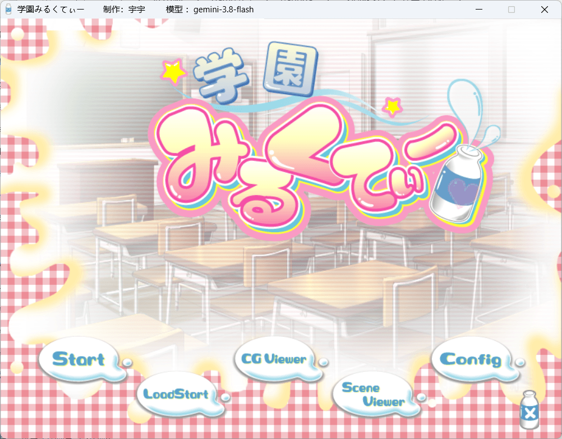This screenshot has height=439, width=562.
Task: Click the disabled maximize window button
Action: (512, 10)
